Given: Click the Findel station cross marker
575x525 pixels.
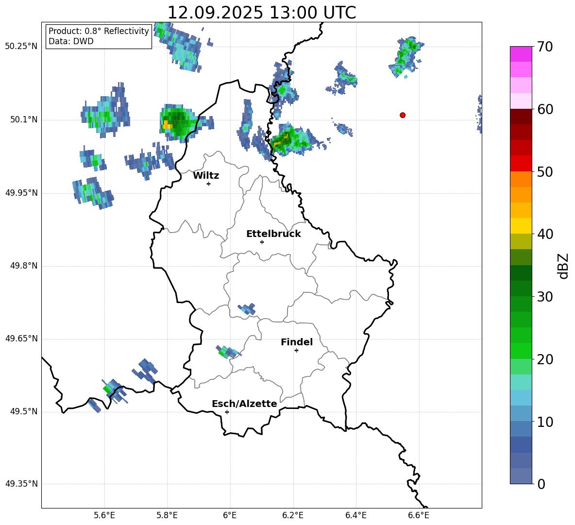Looking at the screenshot, I should [x=296, y=351].
